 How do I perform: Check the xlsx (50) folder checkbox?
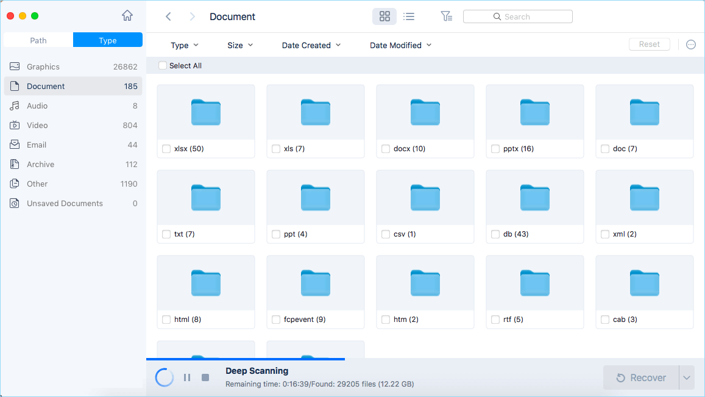pyautogui.click(x=166, y=148)
